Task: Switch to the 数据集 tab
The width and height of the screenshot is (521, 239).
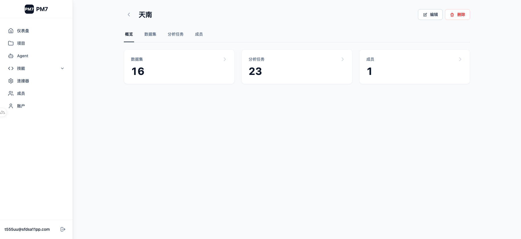Action: coord(150,34)
